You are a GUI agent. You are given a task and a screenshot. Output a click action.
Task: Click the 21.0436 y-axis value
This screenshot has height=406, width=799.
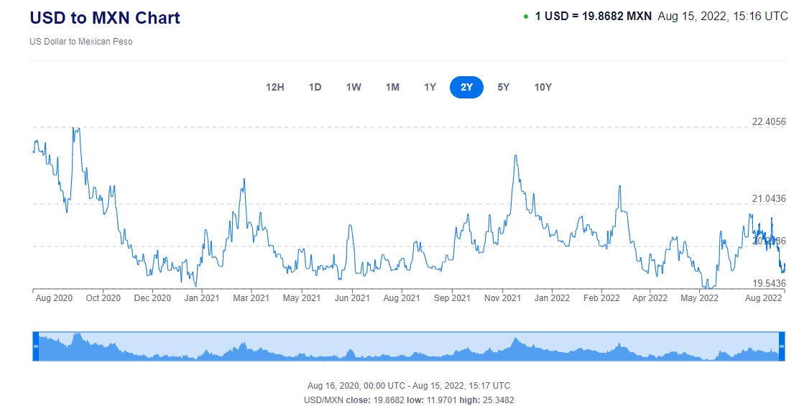point(768,198)
